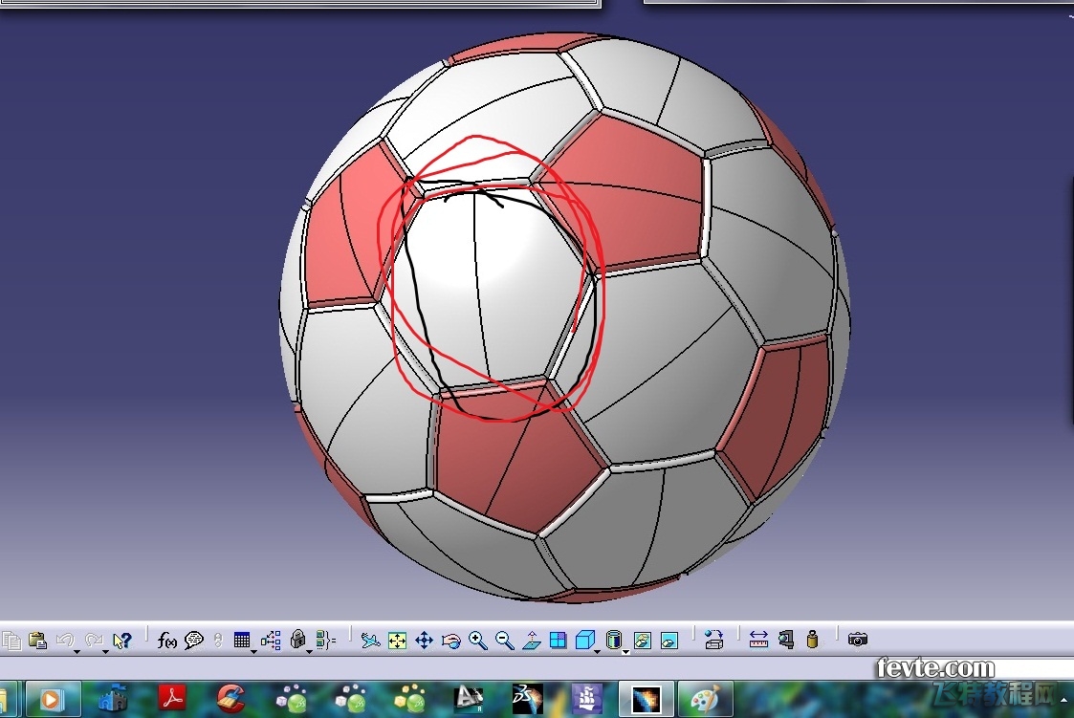Click the Zoom Out magnifier
This screenshot has height=718, width=1074.
pyautogui.click(x=505, y=641)
